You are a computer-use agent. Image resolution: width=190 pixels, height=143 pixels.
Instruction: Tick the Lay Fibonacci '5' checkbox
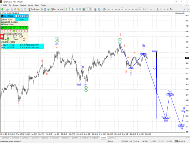pos(14,36)
